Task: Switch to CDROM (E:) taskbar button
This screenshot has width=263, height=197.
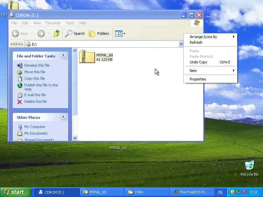Action: click(x=57, y=192)
